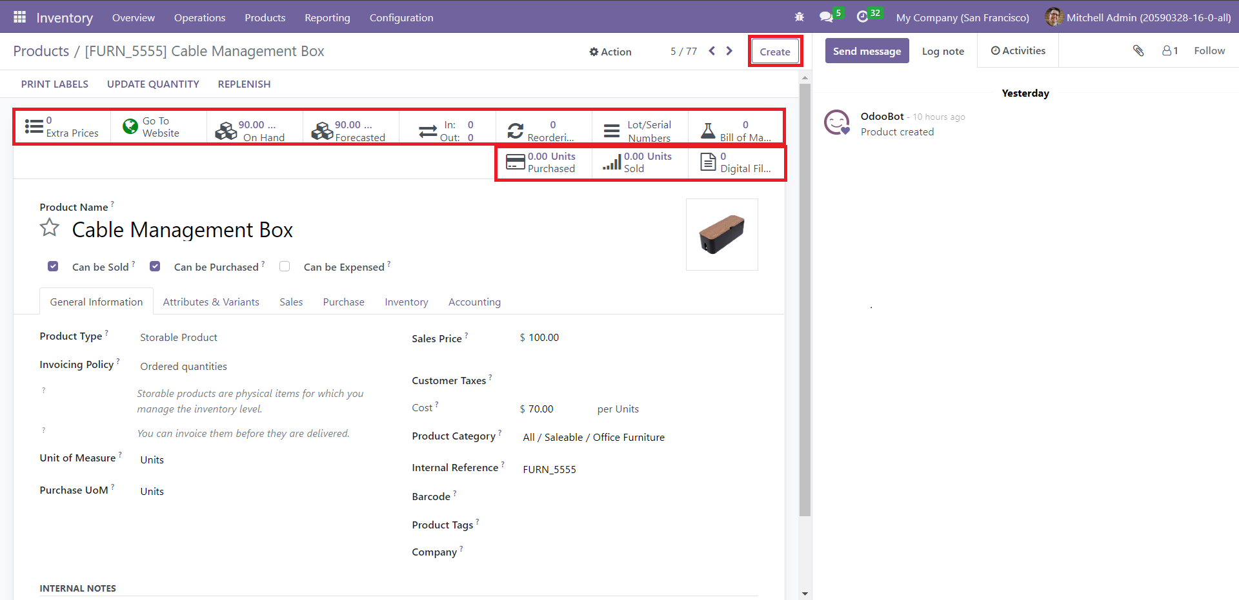1239x600 pixels.
Task: Click Product Name field Cable Management Box
Action: click(182, 229)
